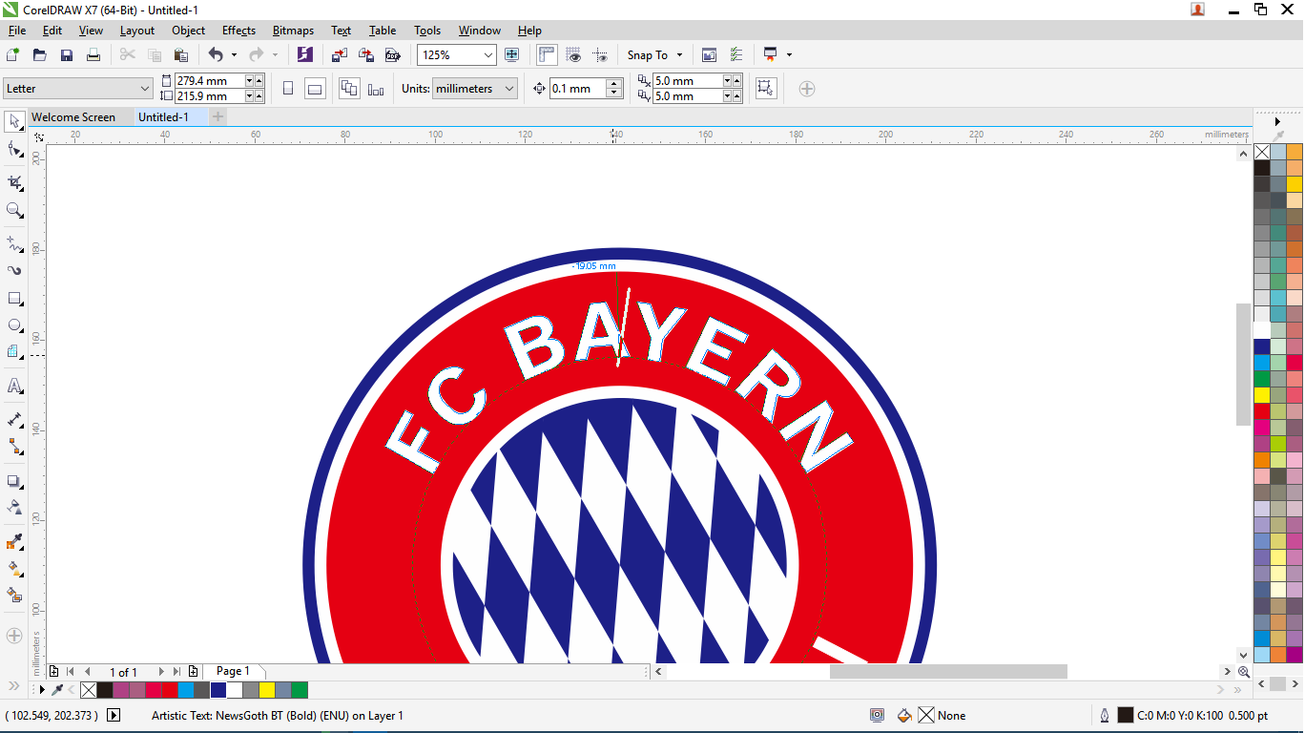Toggle Show Guidelines button
This screenshot has height=733, width=1305.
pos(600,55)
